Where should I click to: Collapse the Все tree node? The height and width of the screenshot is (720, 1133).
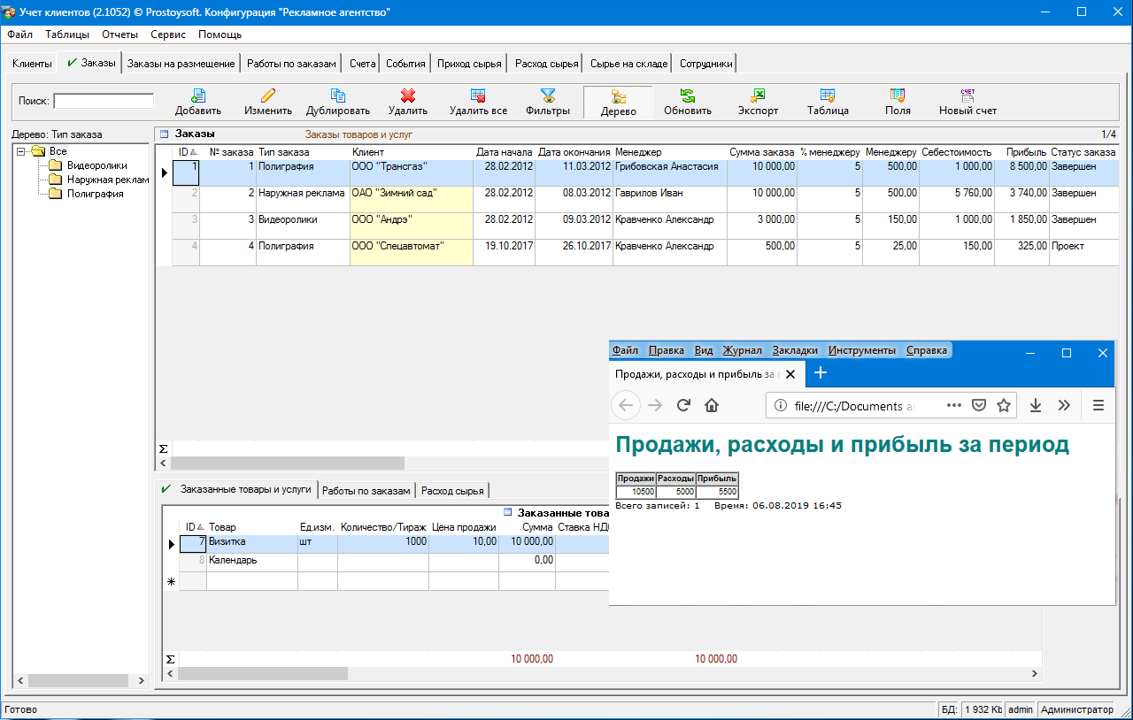21,151
